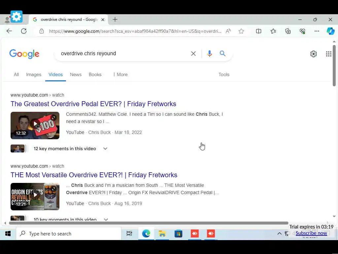Click the horizontal scrollbar thumb
The height and width of the screenshot is (254, 338).
(149, 223)
